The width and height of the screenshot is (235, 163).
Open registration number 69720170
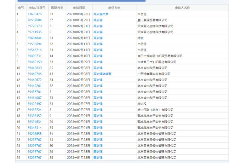click(34, 26)
